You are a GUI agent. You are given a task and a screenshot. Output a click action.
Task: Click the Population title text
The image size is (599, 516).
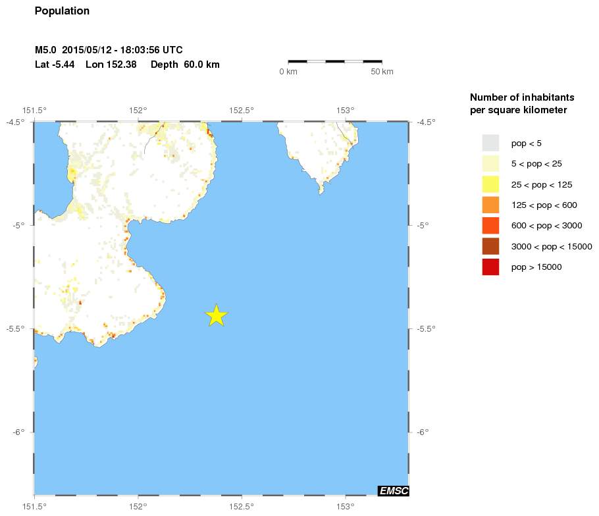pyautogui.click(x=62, y=11)
